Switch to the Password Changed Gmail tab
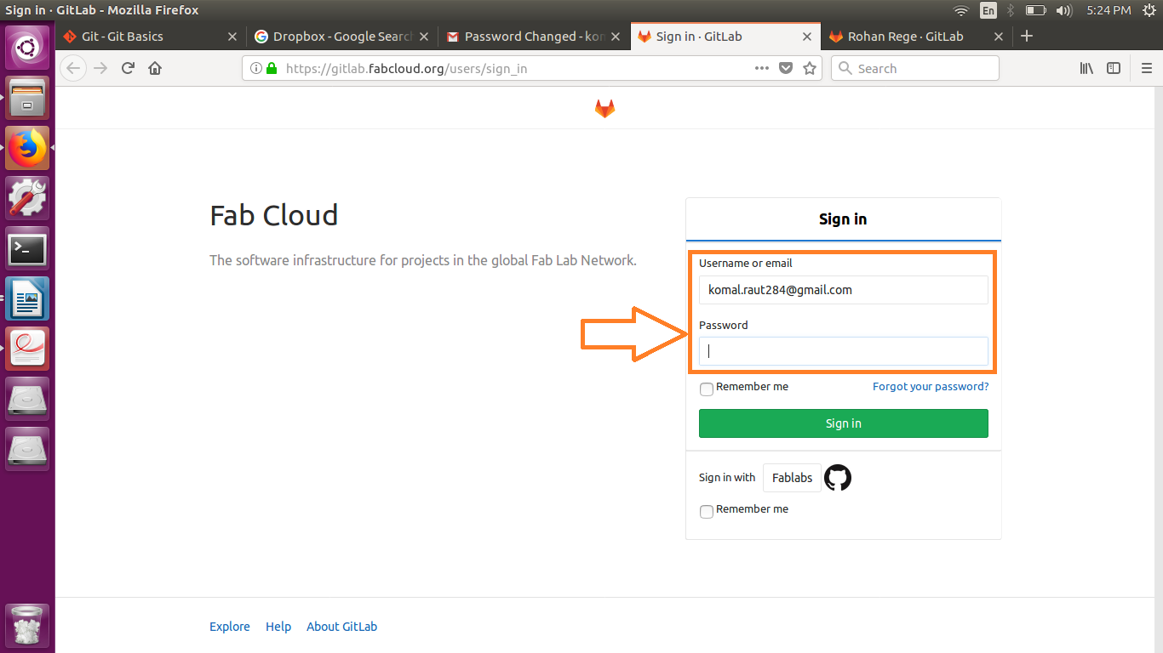1163x653 pixels. [x=535, y=37]
